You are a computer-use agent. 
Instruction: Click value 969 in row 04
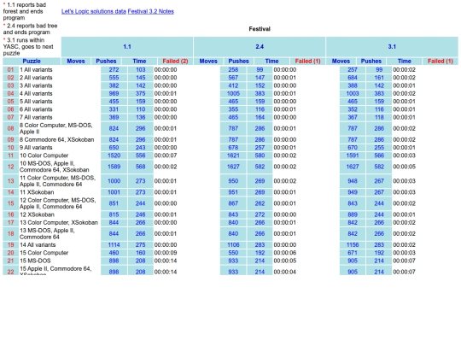(x=114, y=94)
